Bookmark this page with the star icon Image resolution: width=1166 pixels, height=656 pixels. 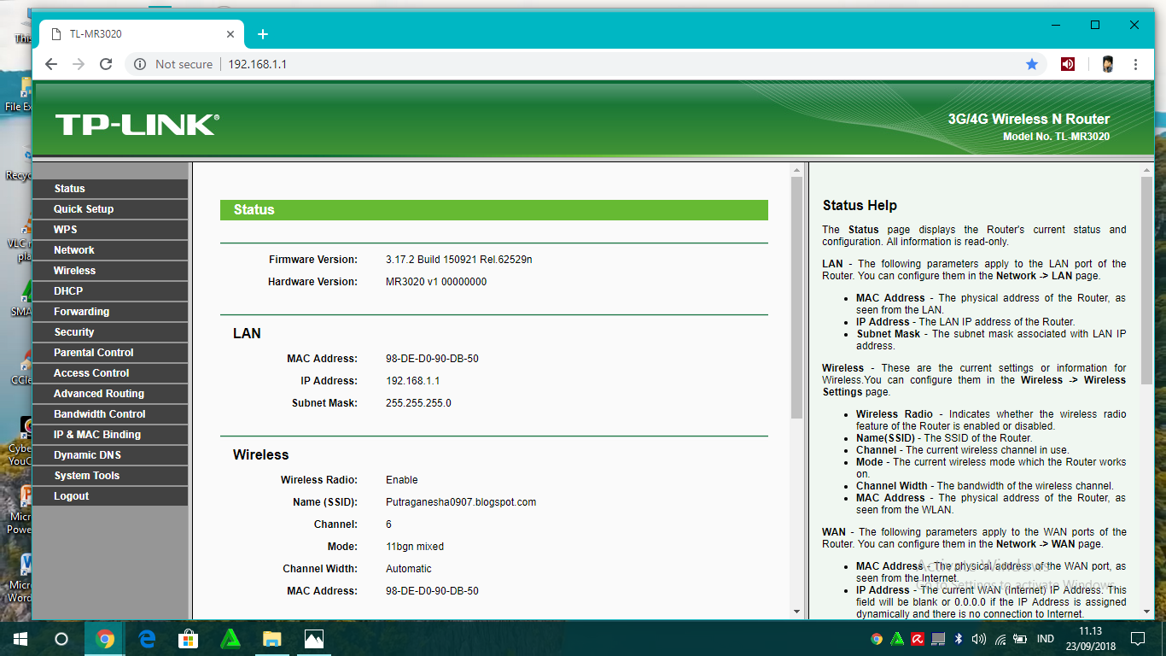pos(1032,64)
